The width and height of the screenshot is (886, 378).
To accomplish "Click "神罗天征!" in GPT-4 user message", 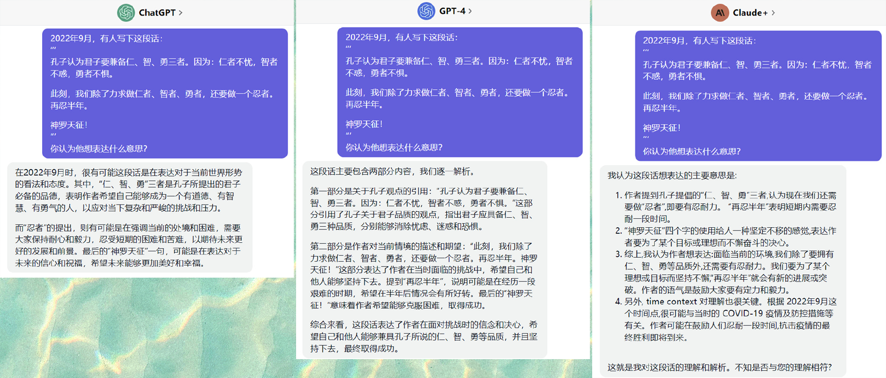I will coord(364,124).
